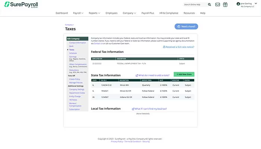This screenshot has height=149, width=261.
Task: Expand the account menu chevron
Action: click(x=256, y=3)
